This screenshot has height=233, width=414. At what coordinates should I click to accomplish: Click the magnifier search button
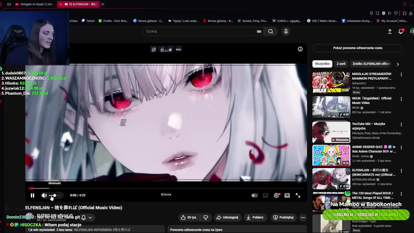(x=271, y=31)
